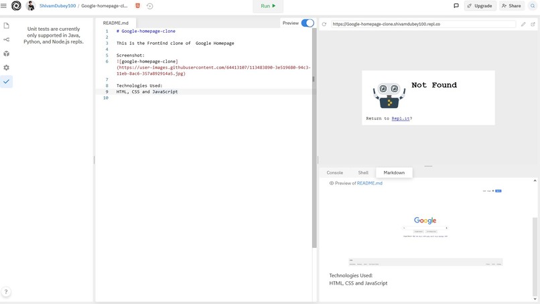Screen dimensions: 540x304
Task: Switch to the Shell tab
Action: click(x=363, y=173)
